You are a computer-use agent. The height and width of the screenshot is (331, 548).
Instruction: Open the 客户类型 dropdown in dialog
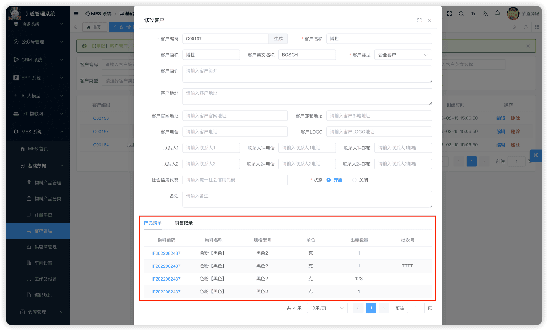coord(403,55)
